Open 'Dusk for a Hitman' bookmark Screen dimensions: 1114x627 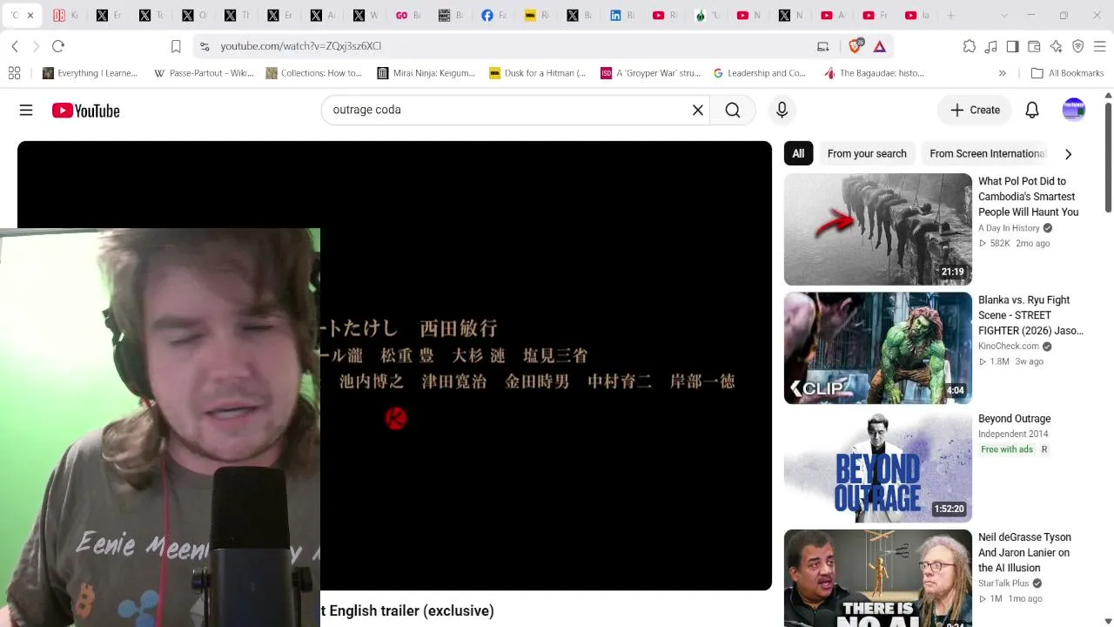[x=538, y=73]
